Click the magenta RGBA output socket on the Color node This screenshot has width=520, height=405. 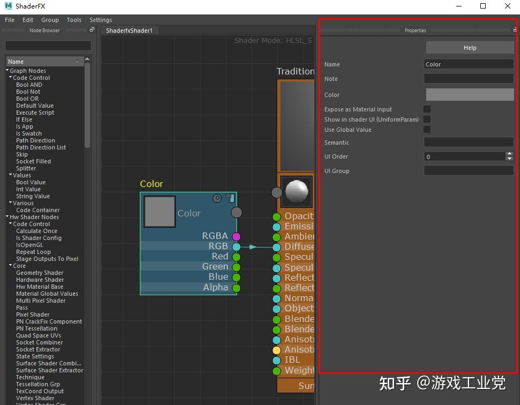[236, 236]
